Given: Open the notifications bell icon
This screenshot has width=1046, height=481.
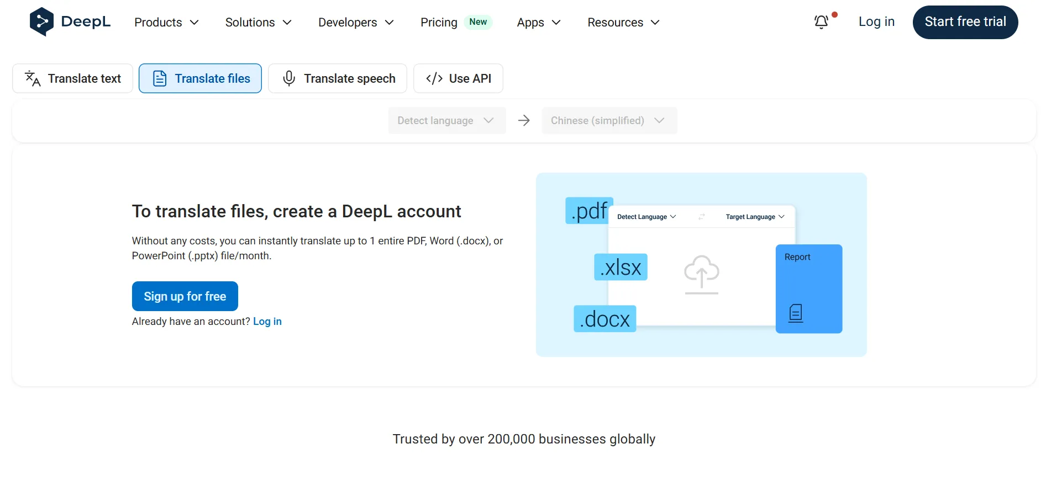Looking at the screenshot, I should (x=821, y=22).
